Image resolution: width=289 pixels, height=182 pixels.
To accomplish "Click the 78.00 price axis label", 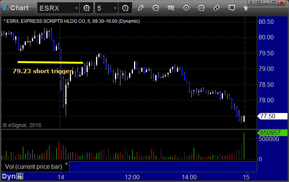I will pyautogui.click(x=266, y=100).
